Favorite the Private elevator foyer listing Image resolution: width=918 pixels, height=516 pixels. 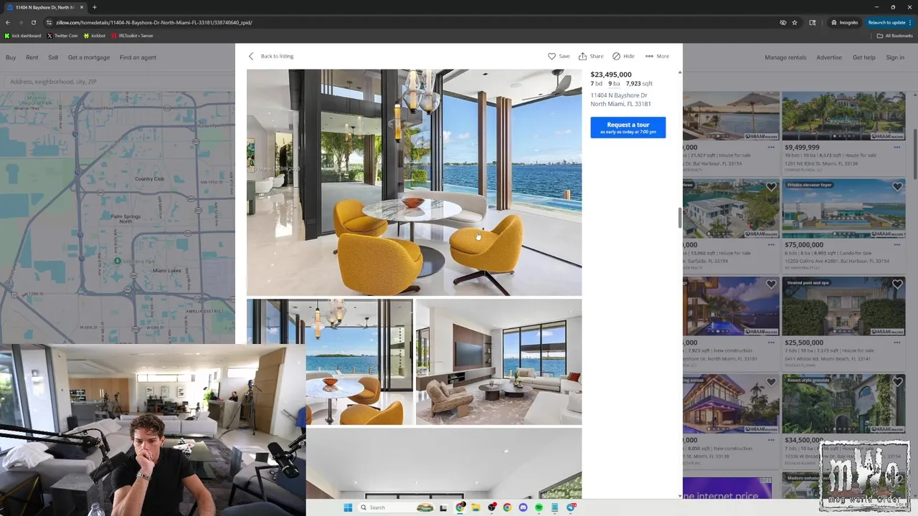tap(897, 187)
